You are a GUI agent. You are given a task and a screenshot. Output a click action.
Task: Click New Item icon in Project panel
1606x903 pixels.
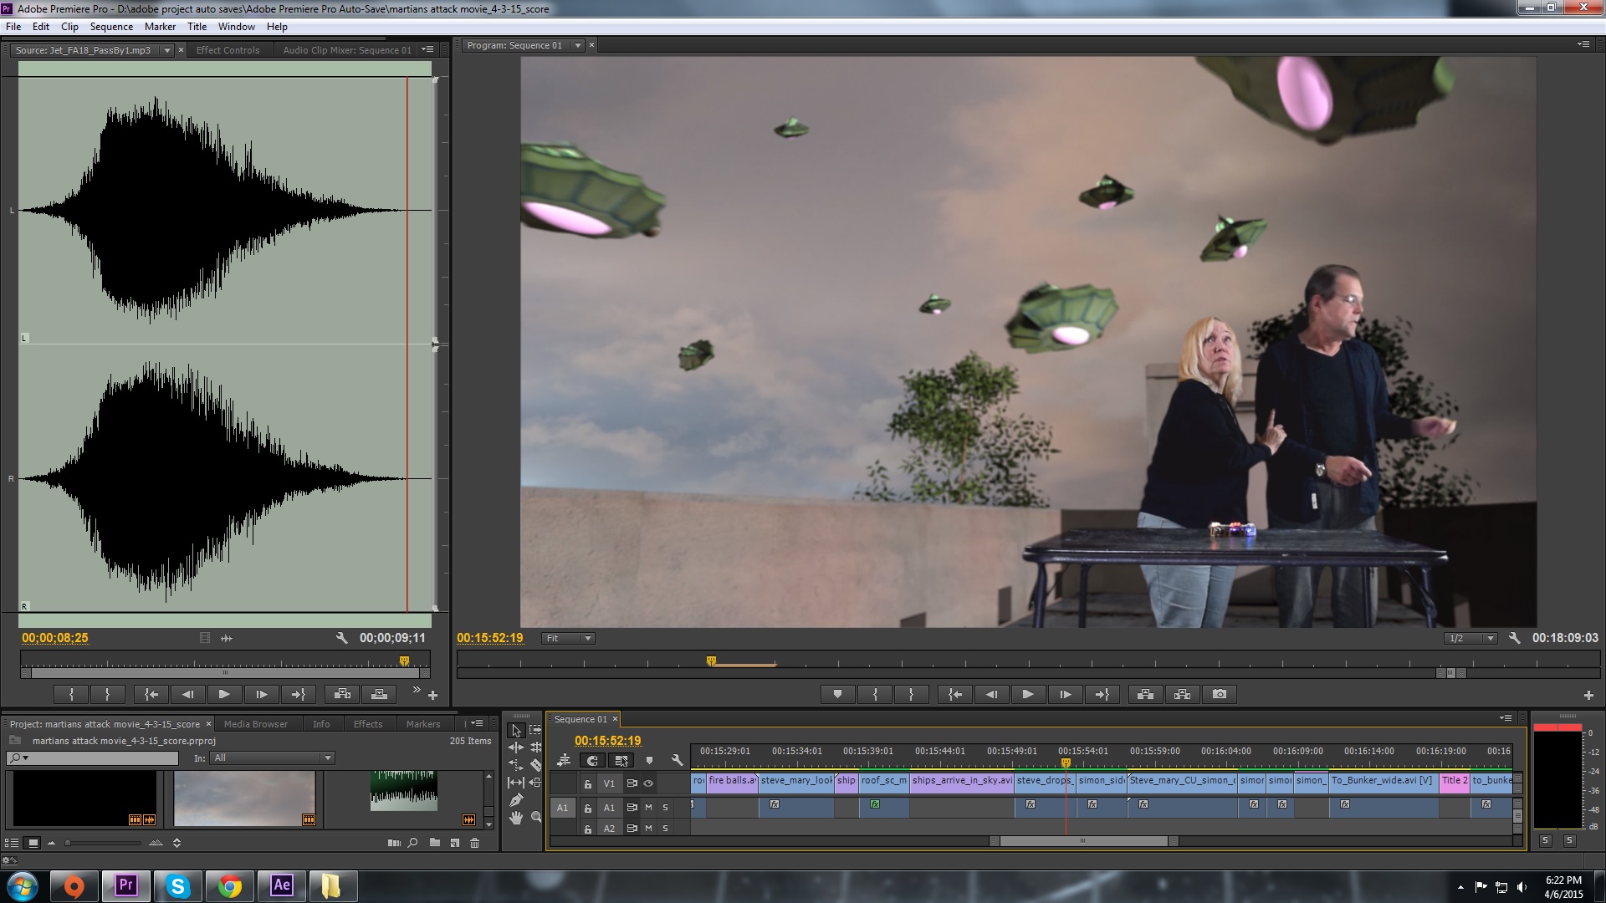[x=455, y=843]
